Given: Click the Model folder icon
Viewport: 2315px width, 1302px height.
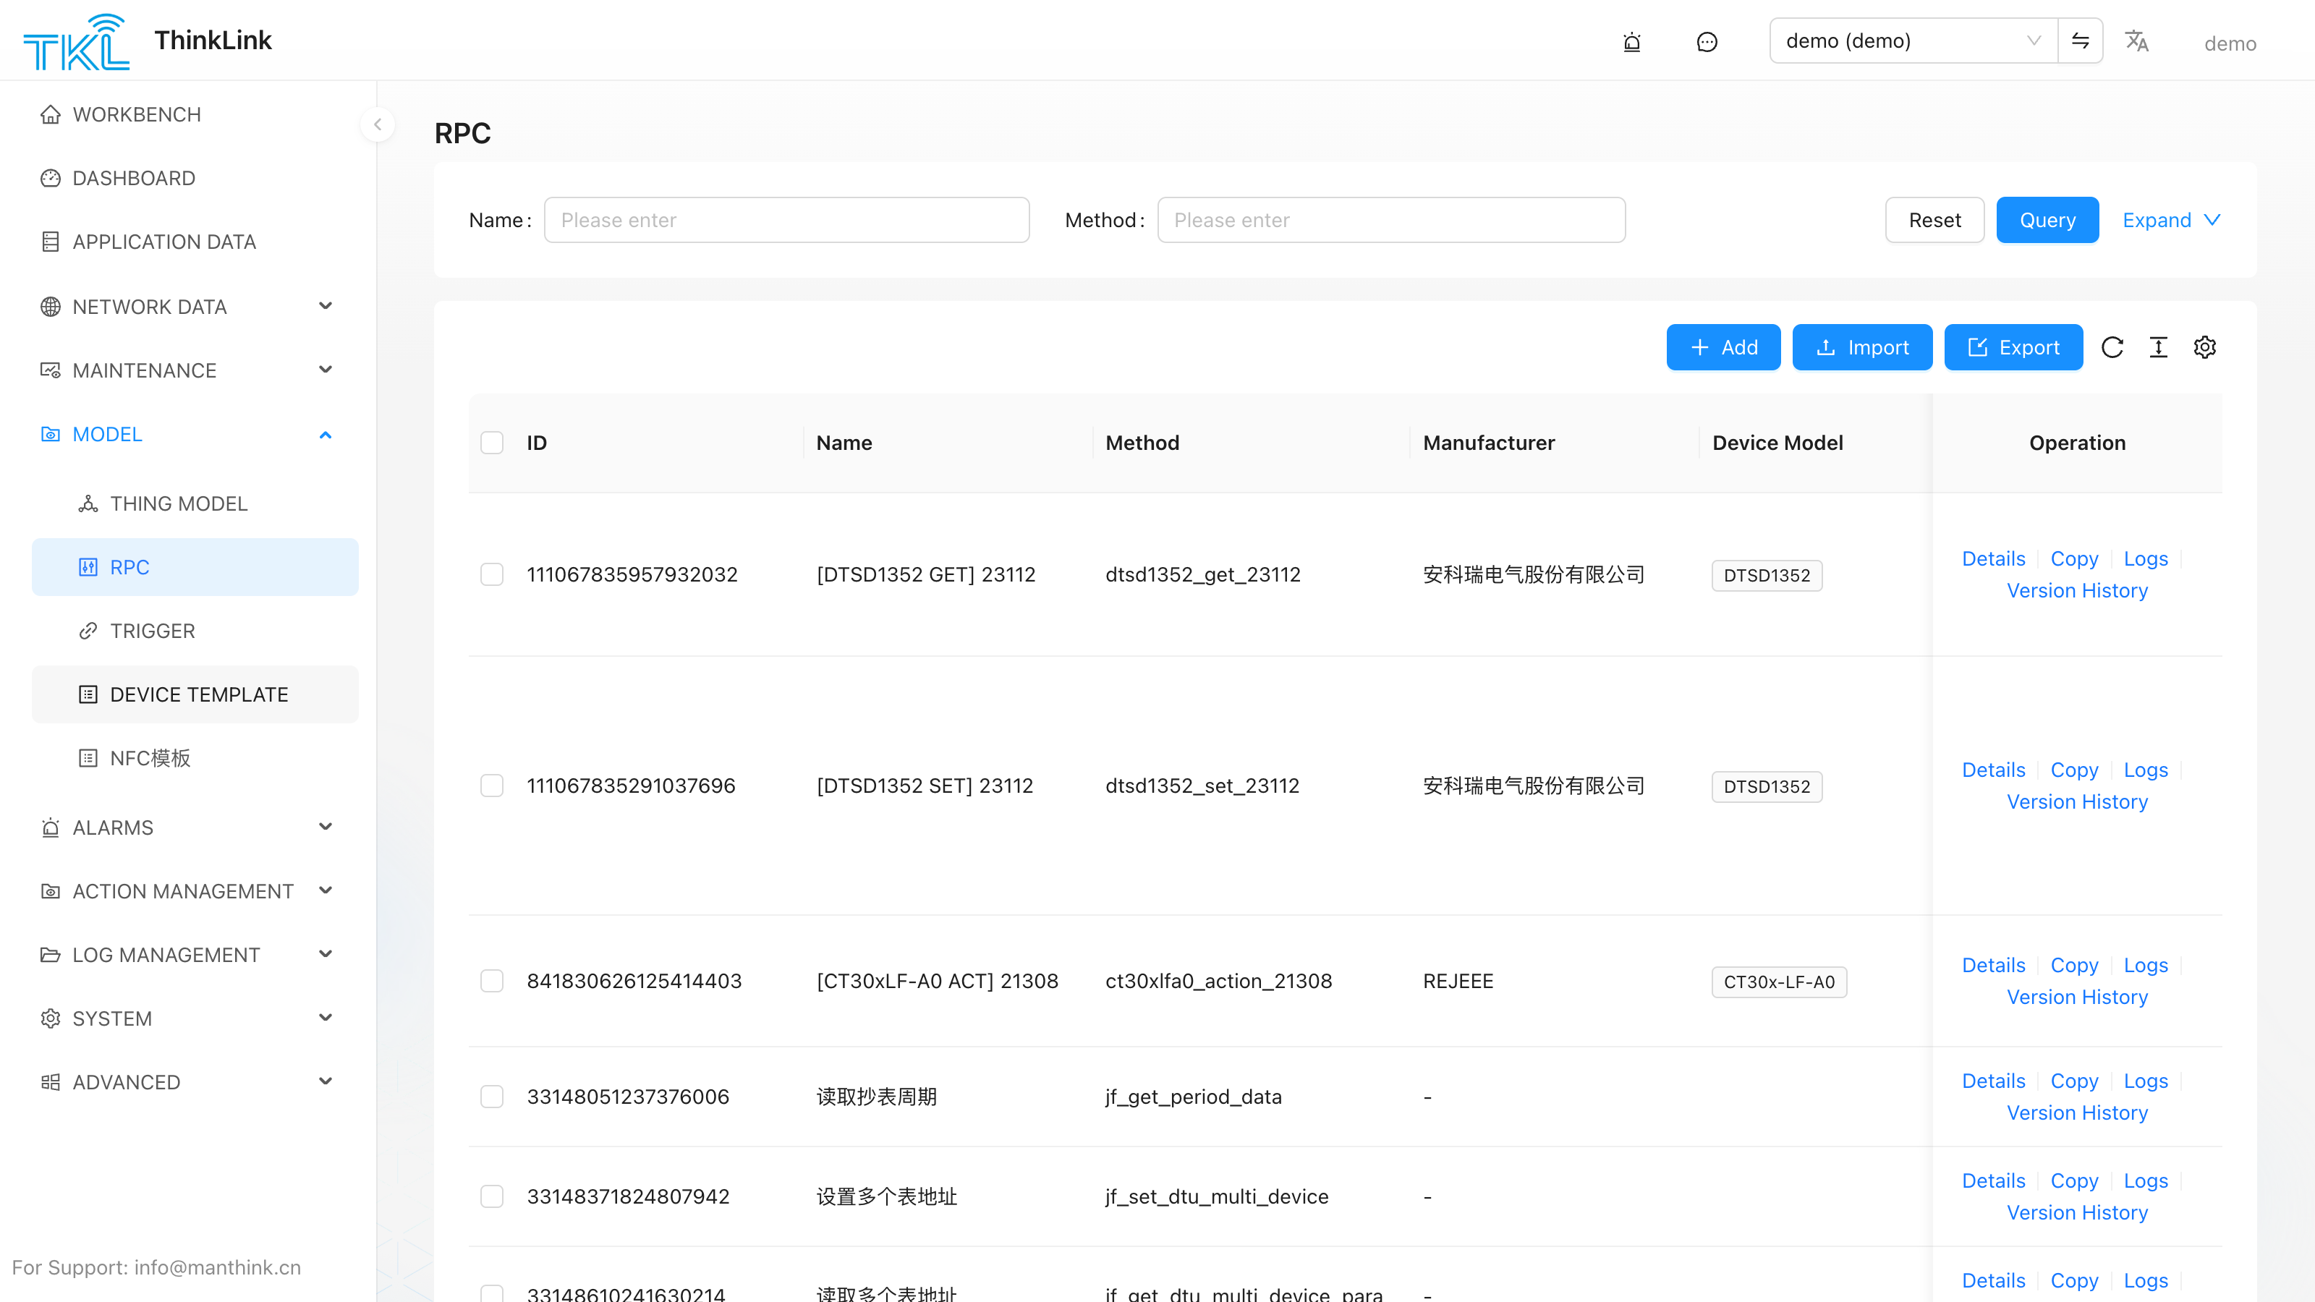Looking at the screenshot, I should point(51,434).
